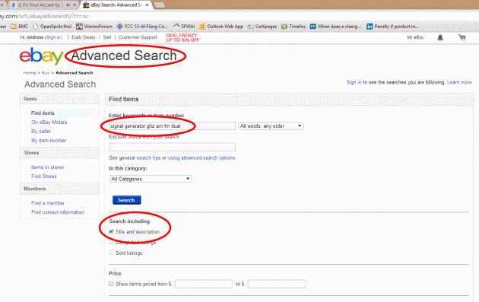Click the search tips link
Viewport: 479px width, 302px height.
point(148,158)
